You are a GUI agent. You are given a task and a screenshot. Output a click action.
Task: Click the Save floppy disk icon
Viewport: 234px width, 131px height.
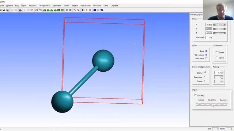(x=4, y=10)
